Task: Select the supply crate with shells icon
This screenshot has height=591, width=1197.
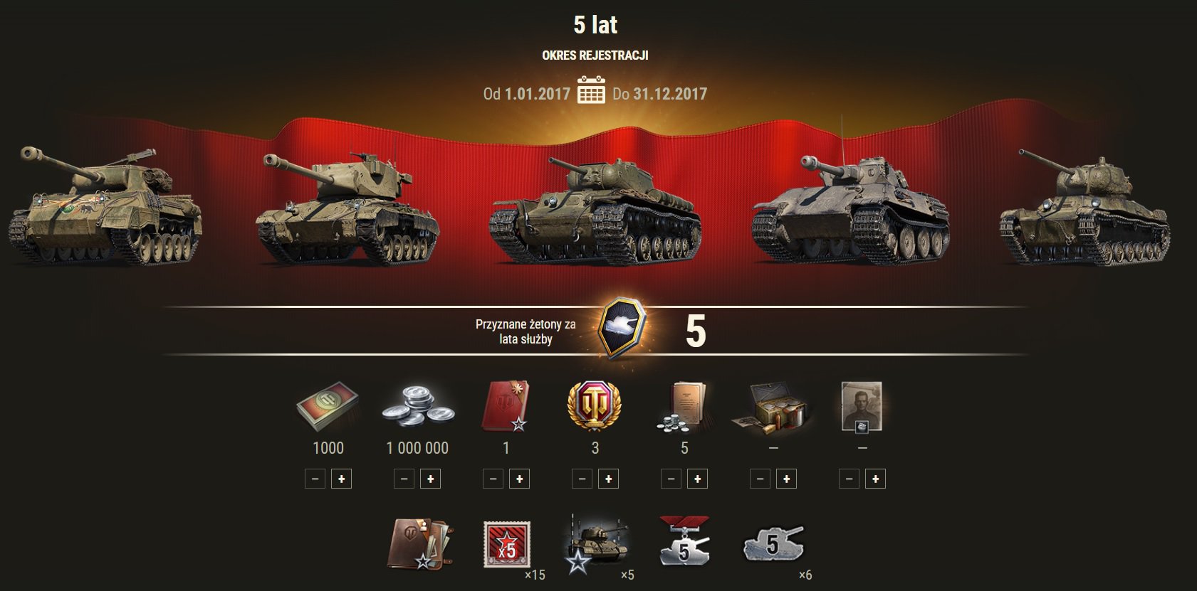Action: 773,407
